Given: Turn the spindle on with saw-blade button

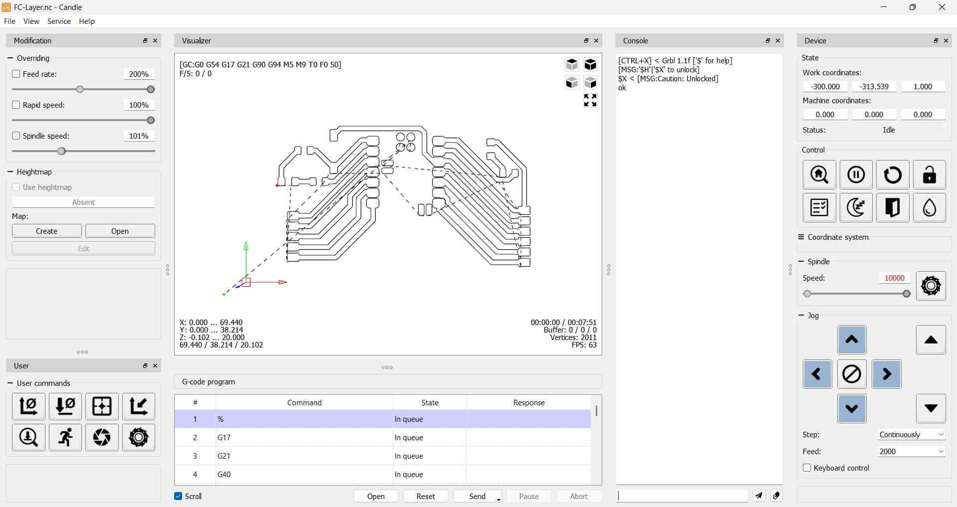Looking at the screenshot, I should 931,286.
